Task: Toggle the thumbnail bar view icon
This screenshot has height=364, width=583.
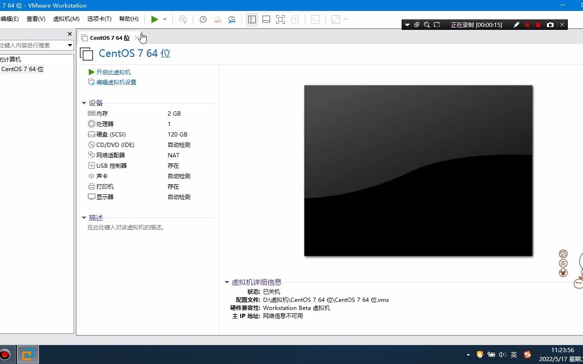Action: [266, 19]
